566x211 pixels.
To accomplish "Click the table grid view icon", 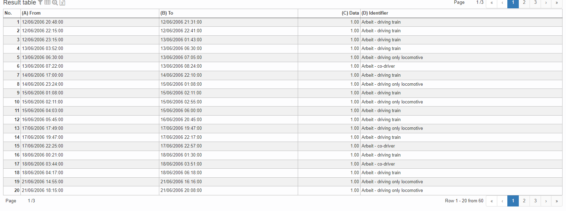I will 48,2.
